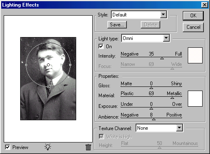Click the Intensity value 35

151,54
